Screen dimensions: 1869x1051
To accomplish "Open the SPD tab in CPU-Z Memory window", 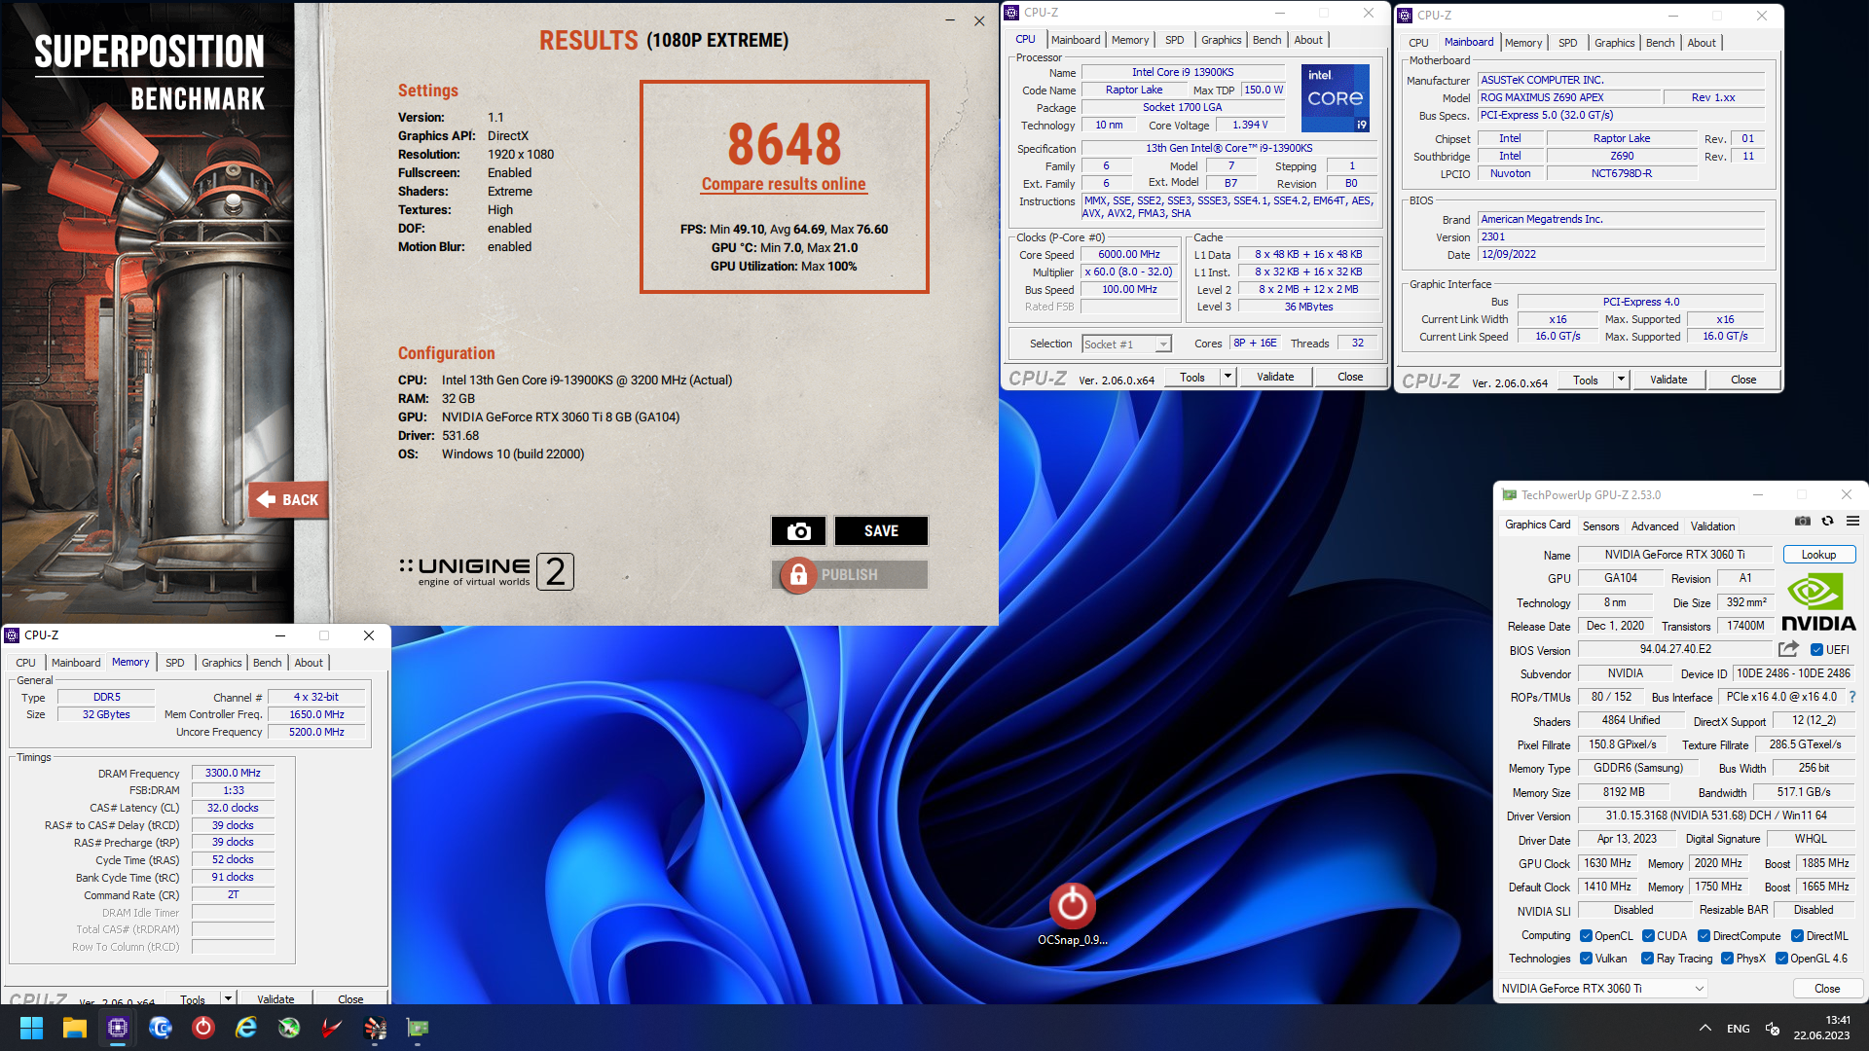I will pos(175,663).
